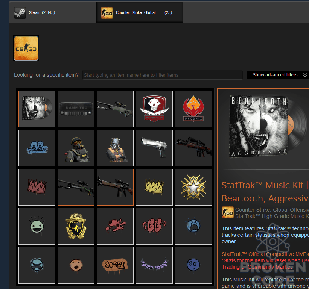Screen dimensions: 309x289
Task: Click the item name filter search field
Action: point(163,75)
